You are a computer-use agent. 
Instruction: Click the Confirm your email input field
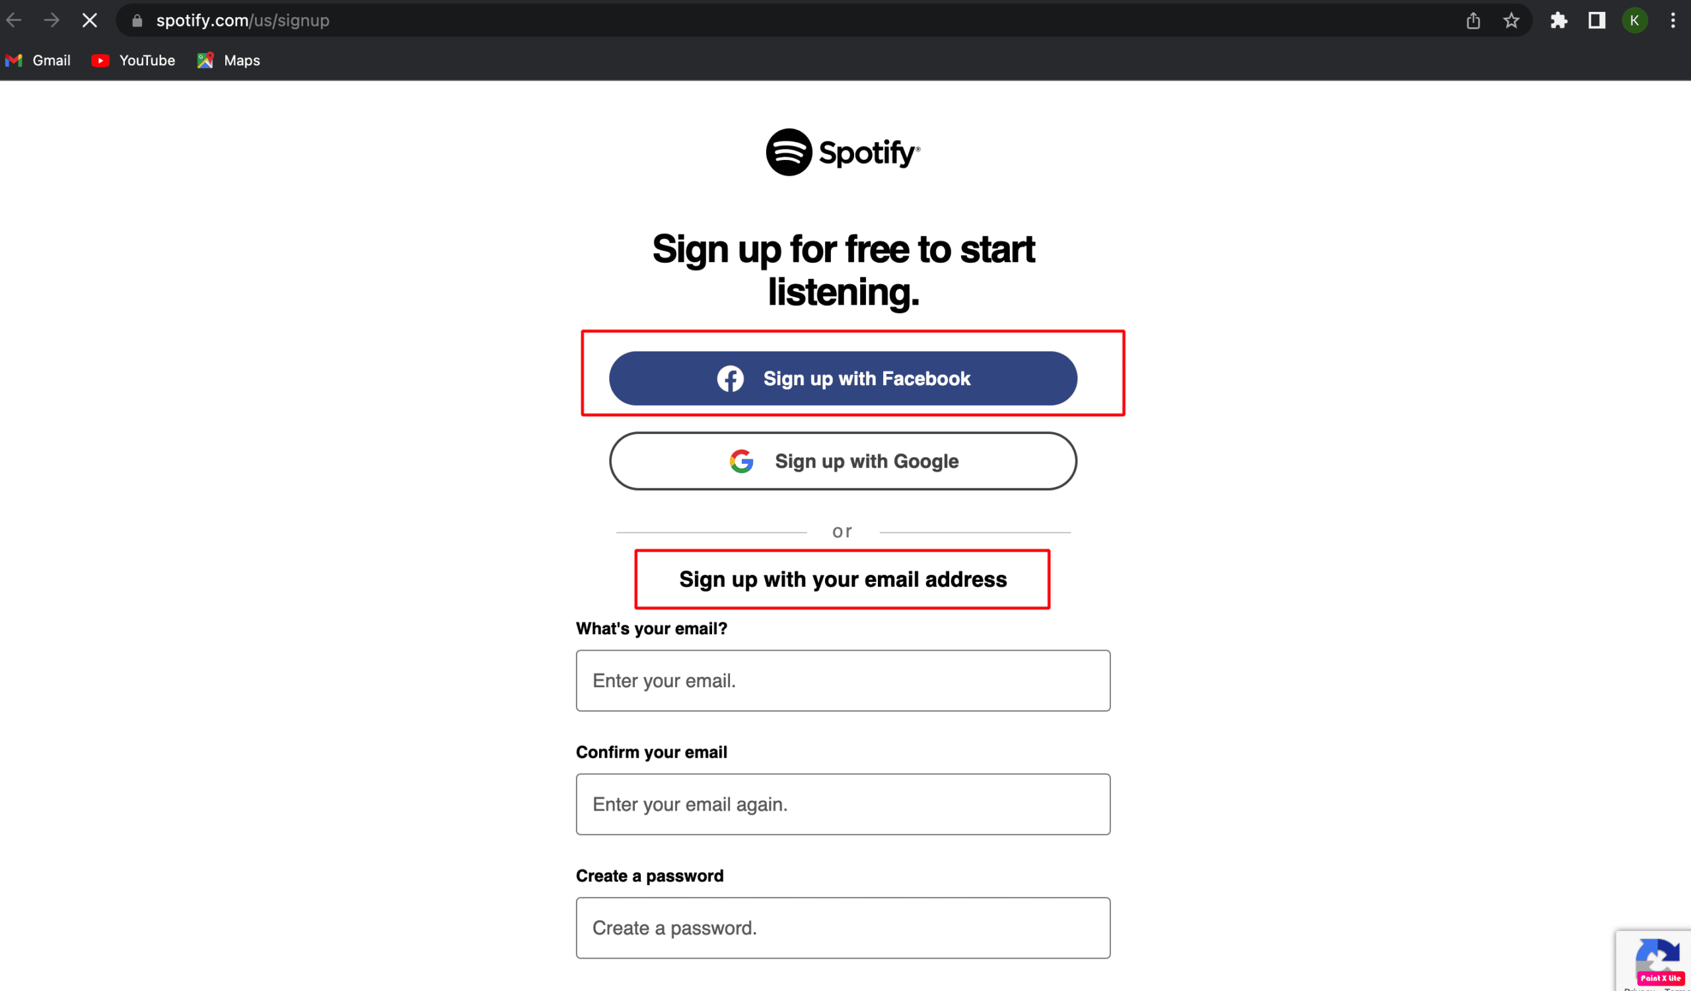tap(842, 803)
